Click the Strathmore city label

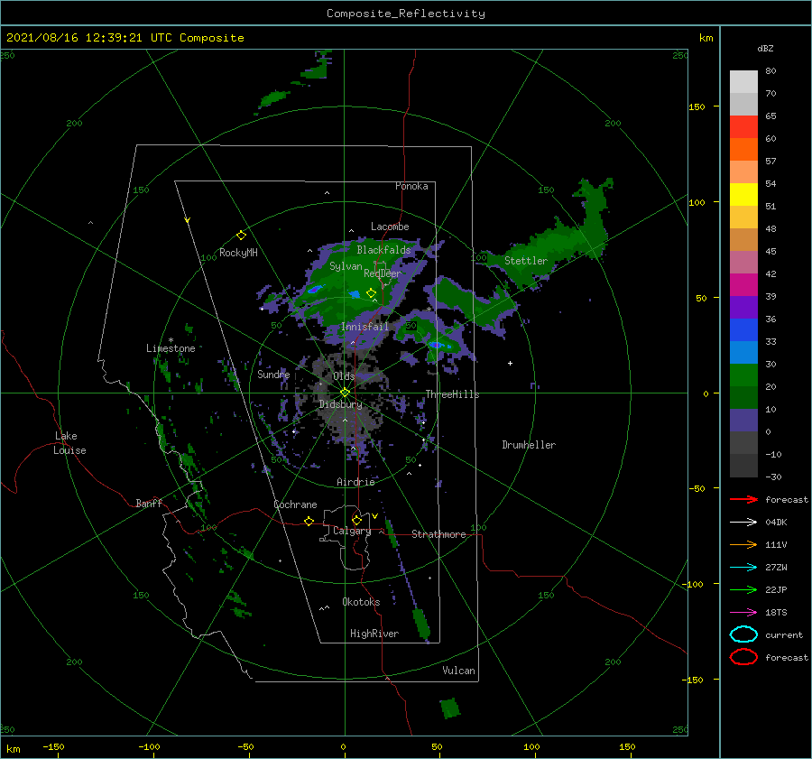click(x=438, y=534)
